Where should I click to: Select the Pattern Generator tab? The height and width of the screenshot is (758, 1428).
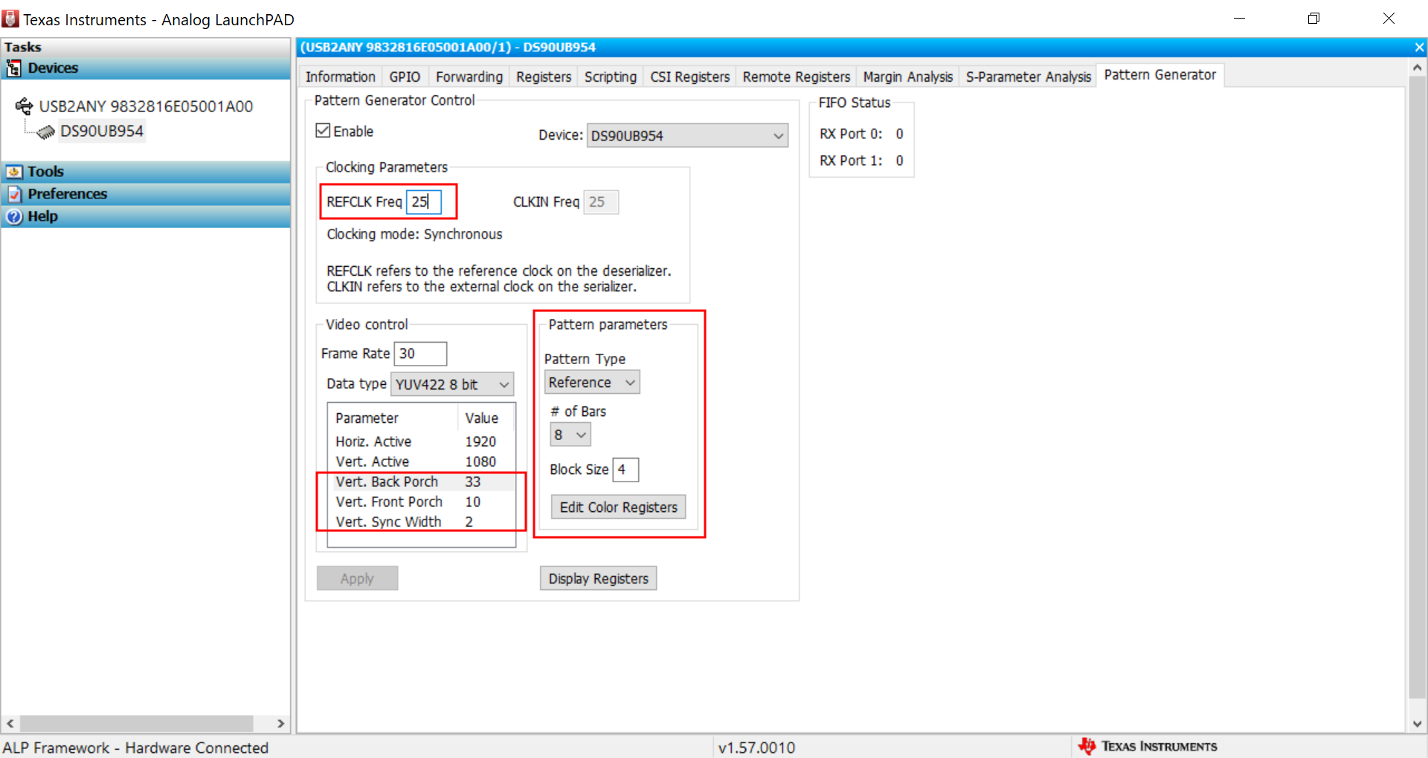[x=1160, y=75]
